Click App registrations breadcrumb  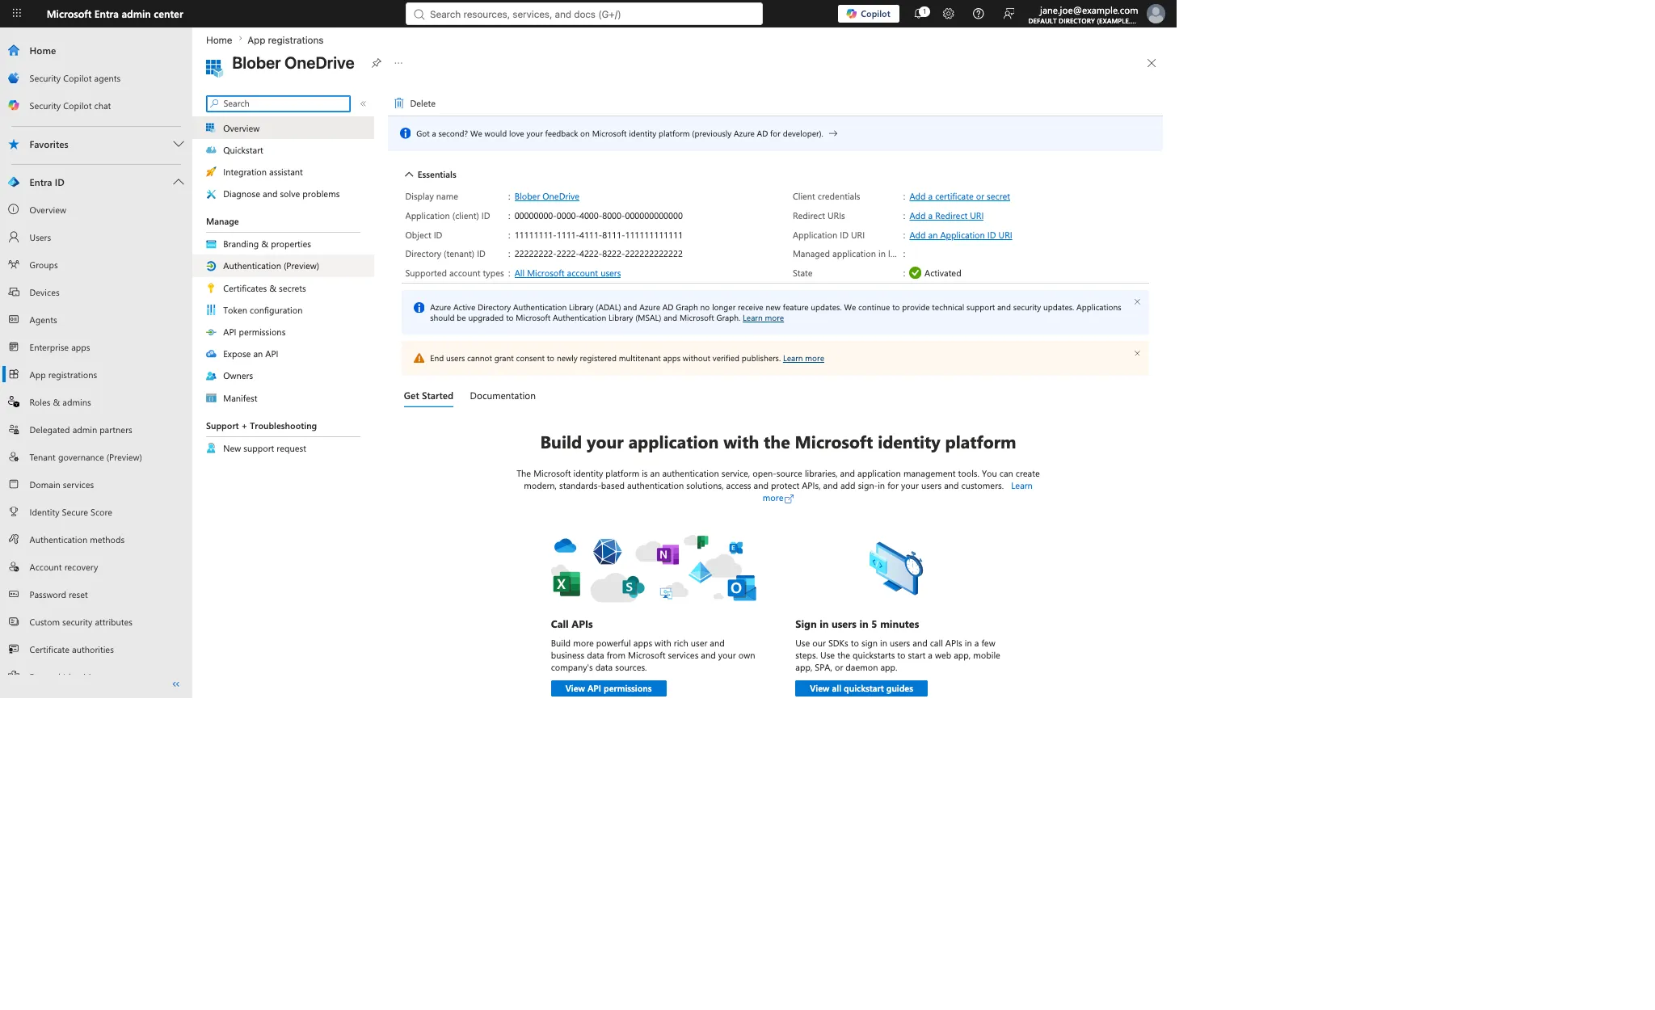pos(285,40)
